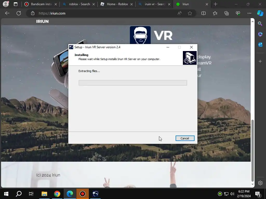Open the Favorites list

(x=215, y=13)
